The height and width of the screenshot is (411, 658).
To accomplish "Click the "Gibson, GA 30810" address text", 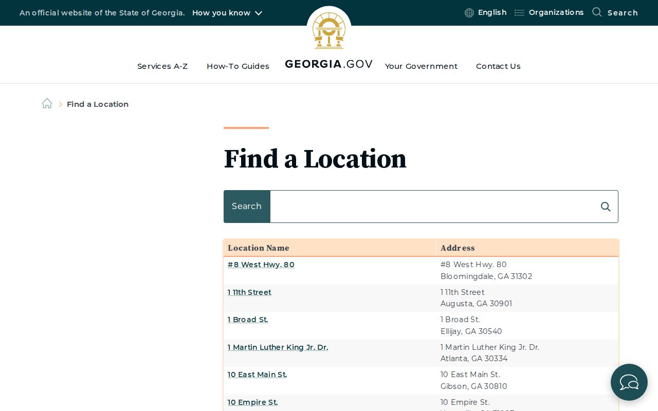I will coord(473,386).
